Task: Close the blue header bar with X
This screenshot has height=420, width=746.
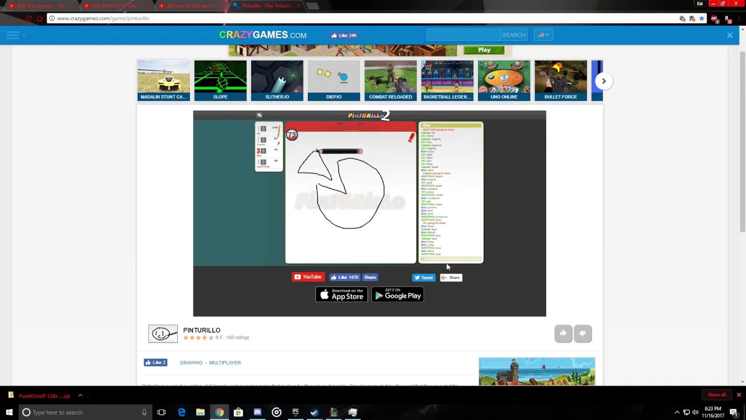Action: click(x=730, y=36)
